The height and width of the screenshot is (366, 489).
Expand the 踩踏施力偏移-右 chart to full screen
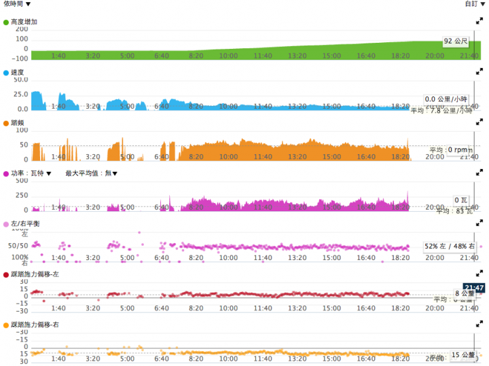point(479,324)
